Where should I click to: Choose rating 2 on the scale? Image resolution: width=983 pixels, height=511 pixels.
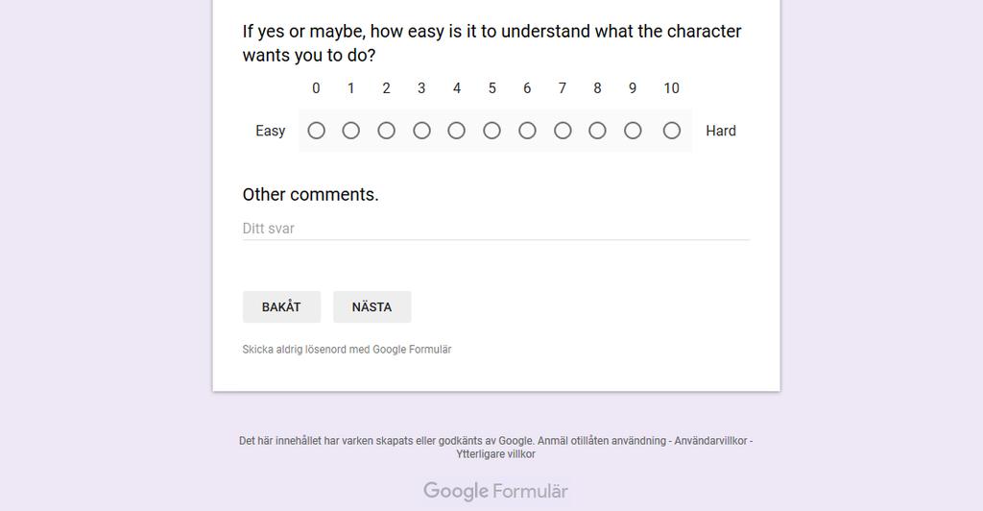[386, 131]
